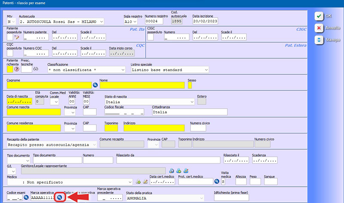
Task: Click into the Nome input field
Action: pos(142,85)
